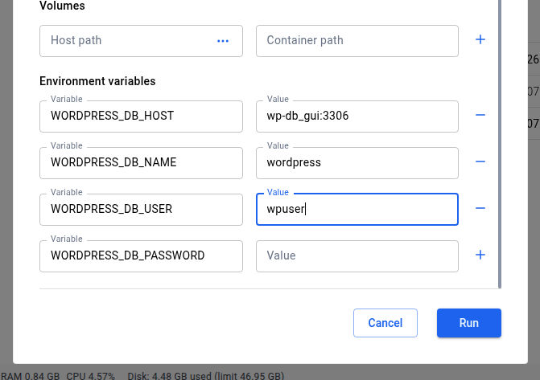The height and width of the screenshot is (380, 540).
Task: Click the Host path browse ellipsis icon
Action: click(x=223, y=40)
